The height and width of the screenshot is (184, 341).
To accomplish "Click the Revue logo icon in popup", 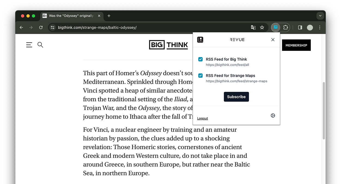I will click(x=200, y=40).
